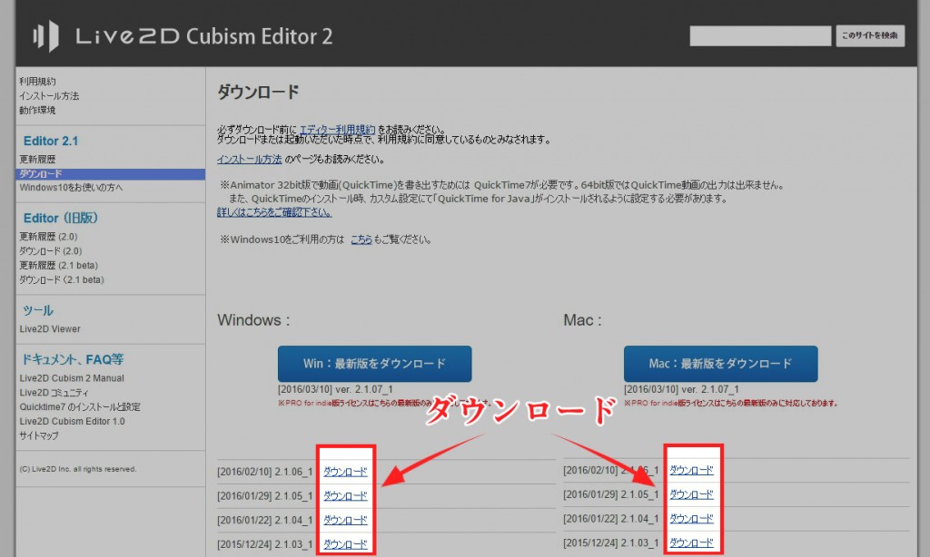Viewport: 930px width, 557px height.
Task: Click 詳しくはこちらをご確認下さい link
Action: click(x=274, y=211)
